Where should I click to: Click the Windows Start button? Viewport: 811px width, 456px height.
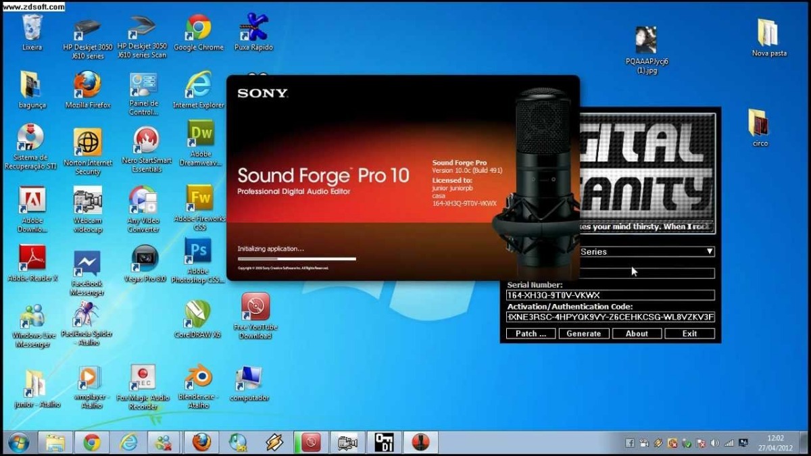point(18,442)
